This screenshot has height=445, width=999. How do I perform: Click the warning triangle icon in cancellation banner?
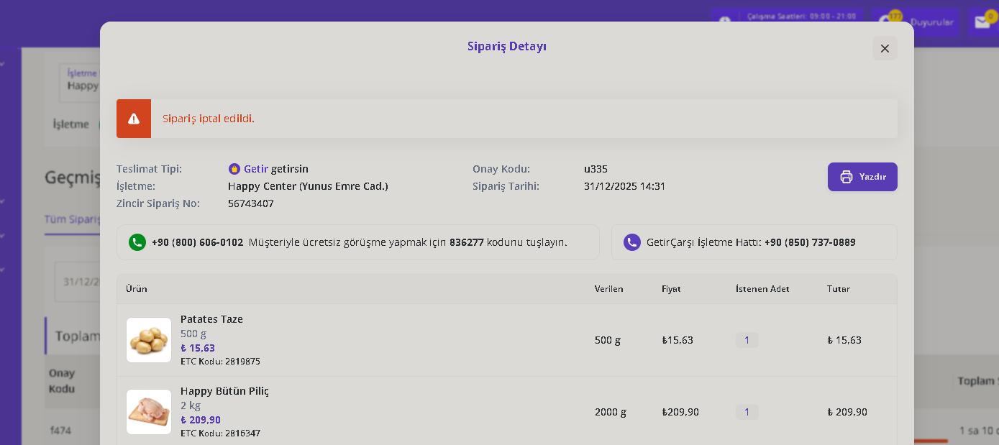click(134, 119)
